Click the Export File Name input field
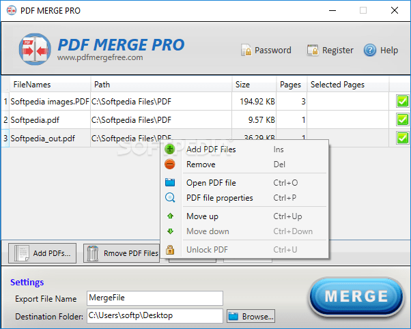 pos(155,298)
